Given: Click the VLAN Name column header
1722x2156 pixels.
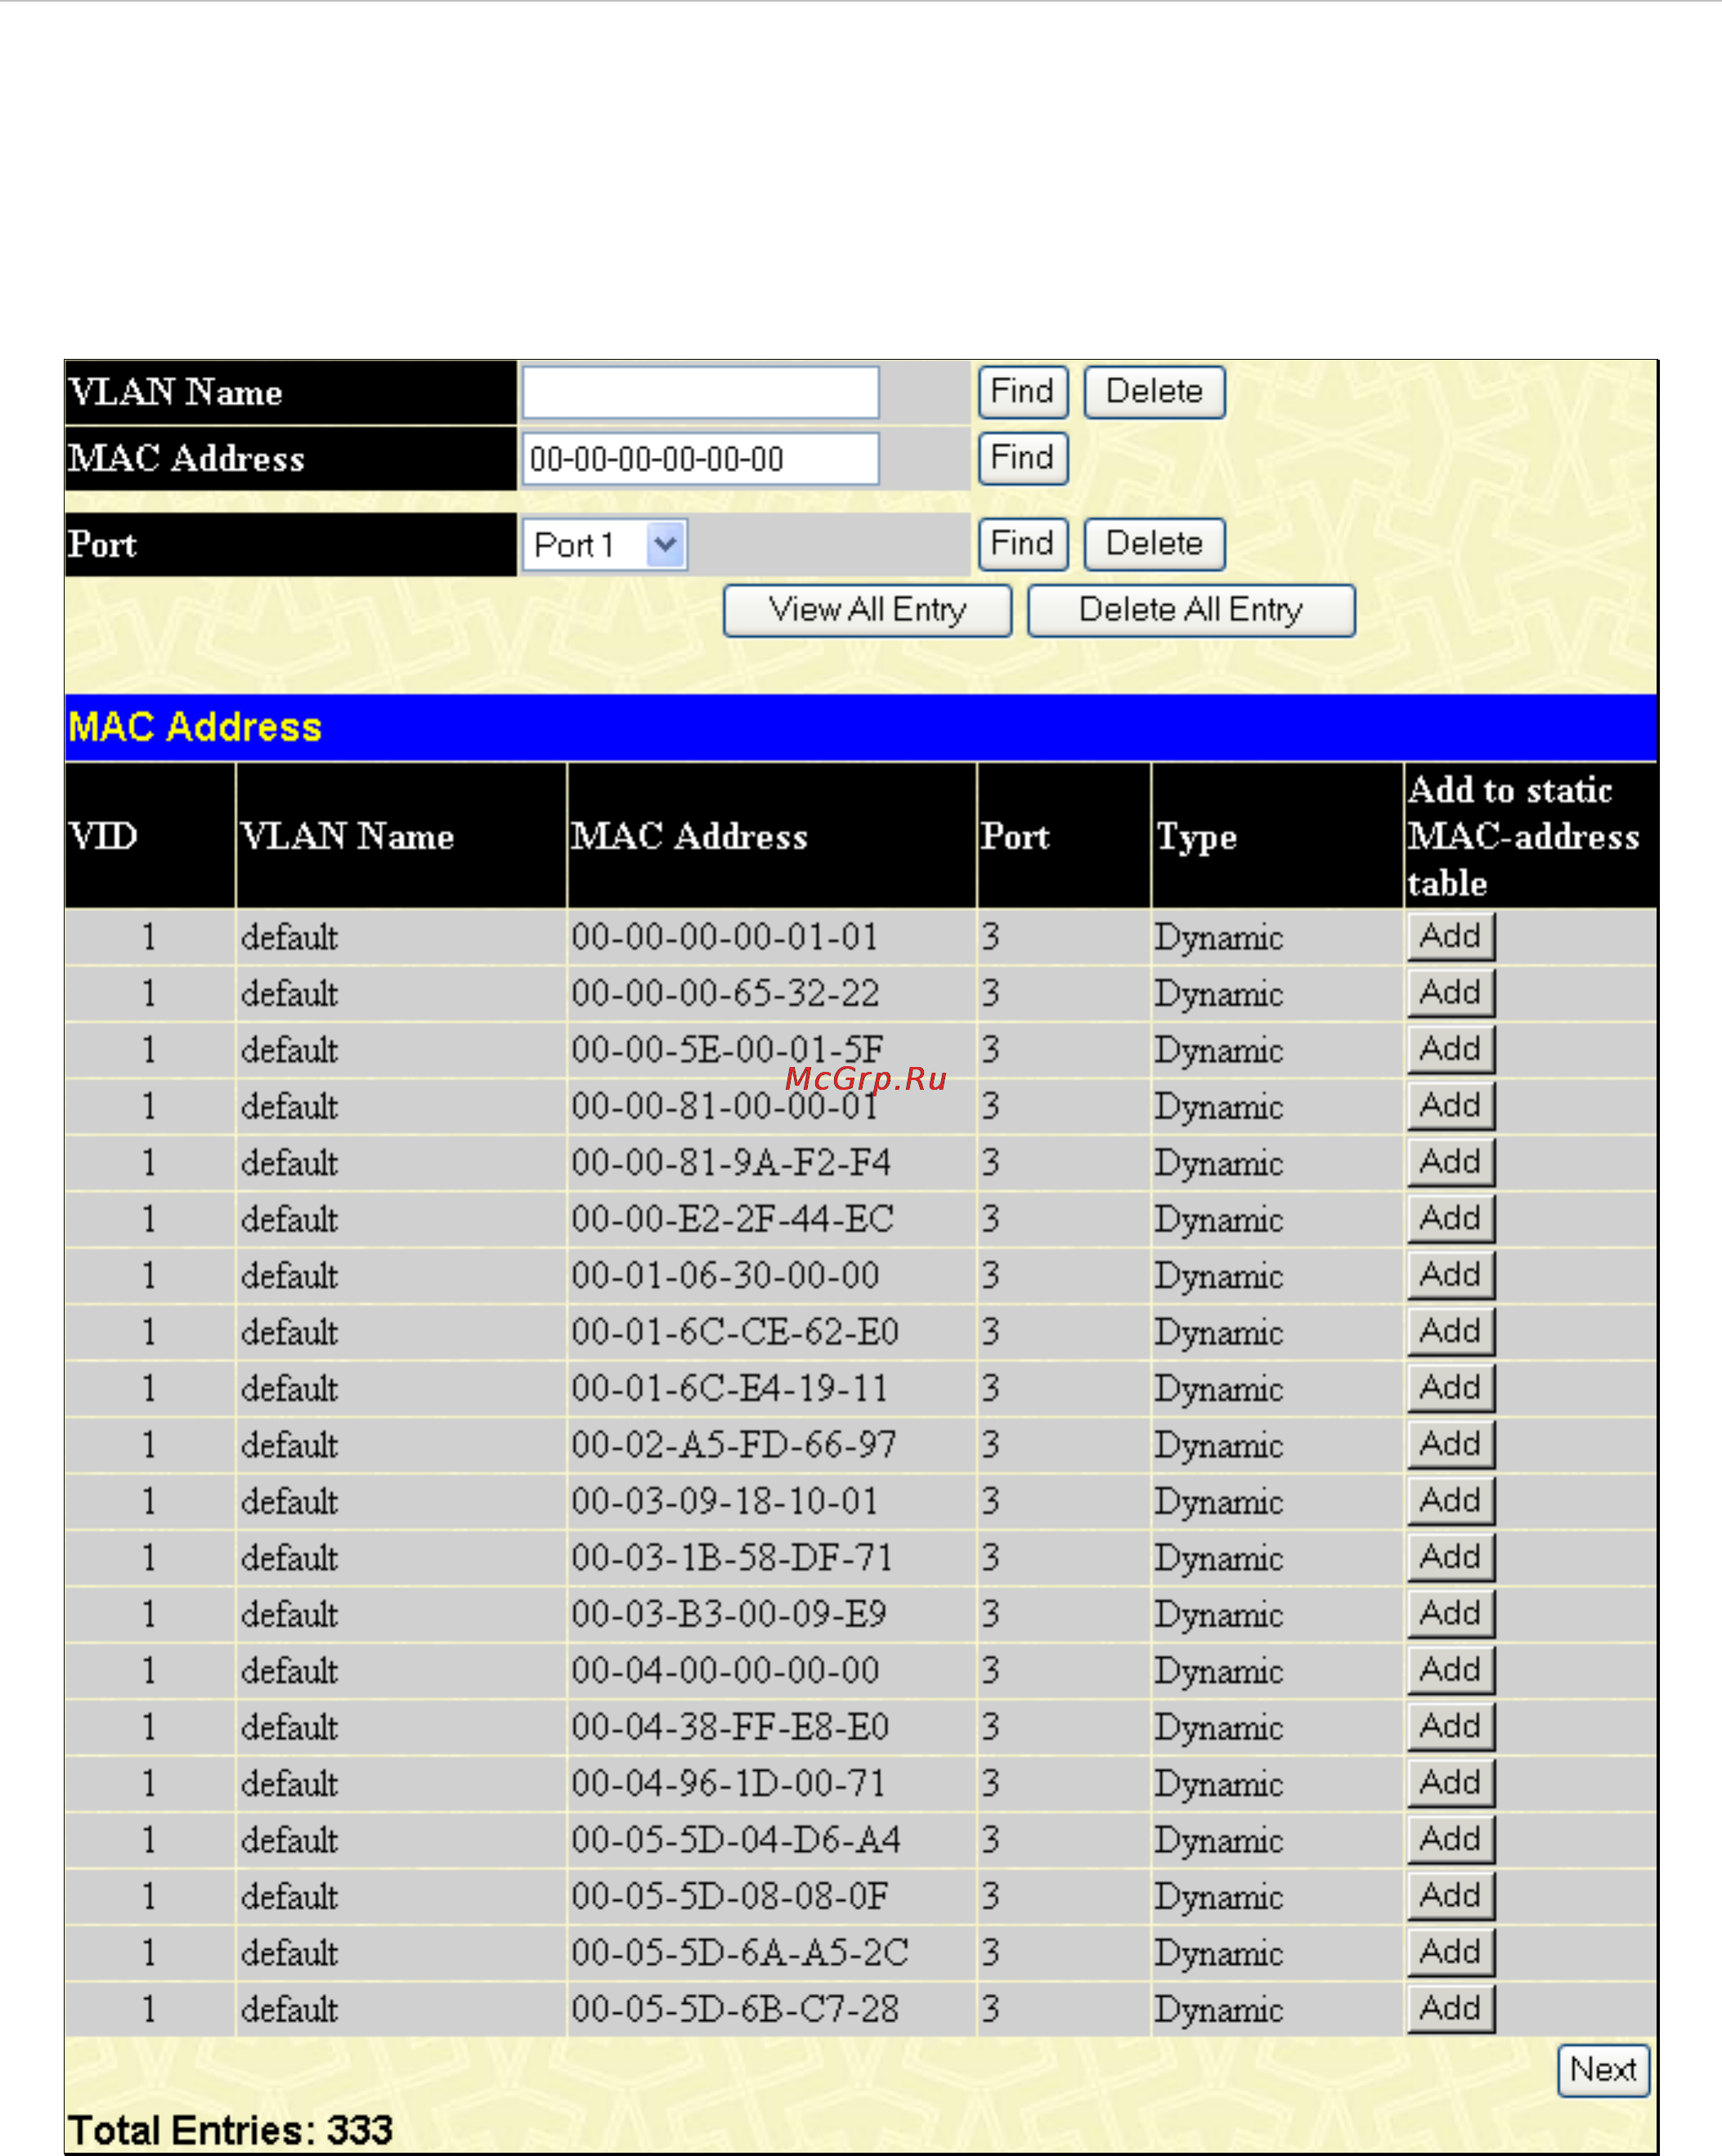Looking at the screenshot, I should pyautogui.click(x=401, y=836).
